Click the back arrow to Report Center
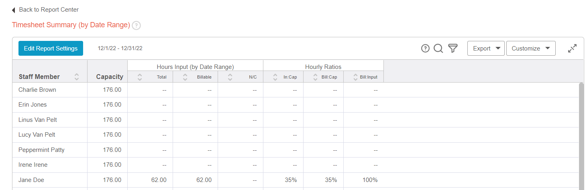 coord(14,10)
